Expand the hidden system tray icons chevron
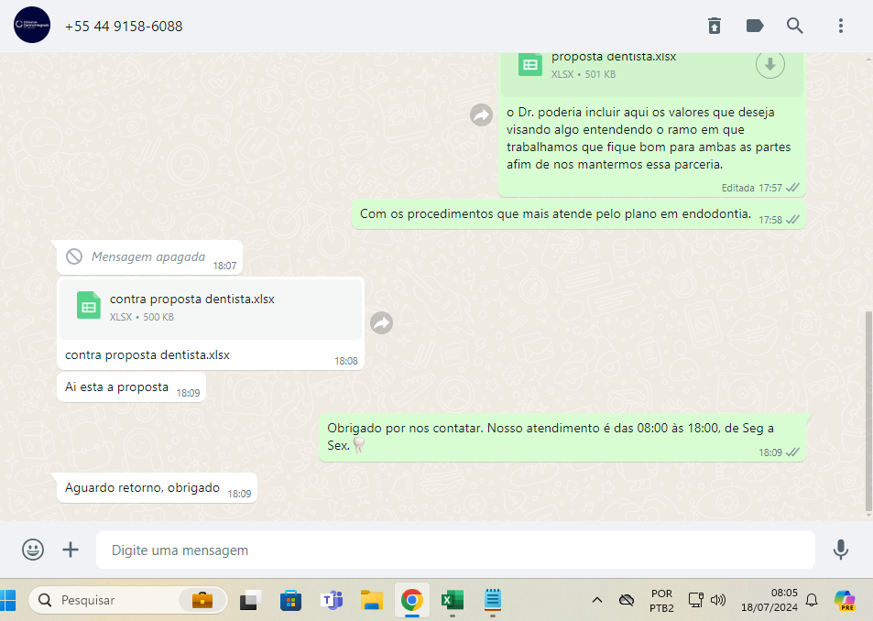873x621 pixels. [x=597, y=600]
